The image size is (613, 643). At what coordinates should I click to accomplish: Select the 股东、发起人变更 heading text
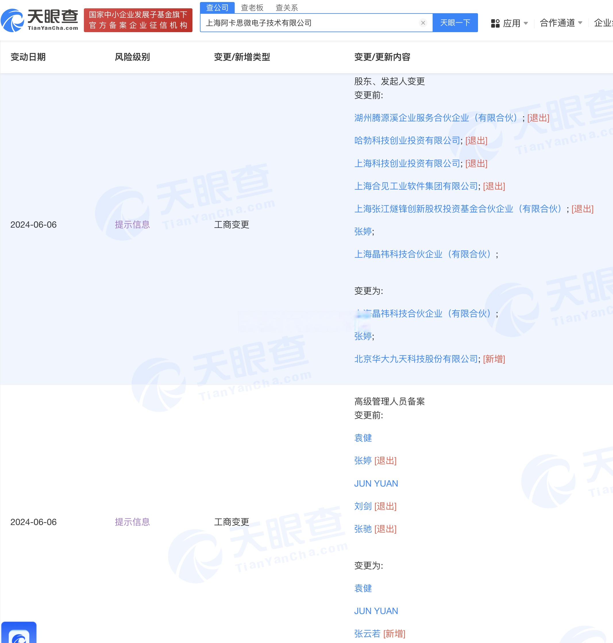point(390,81)
